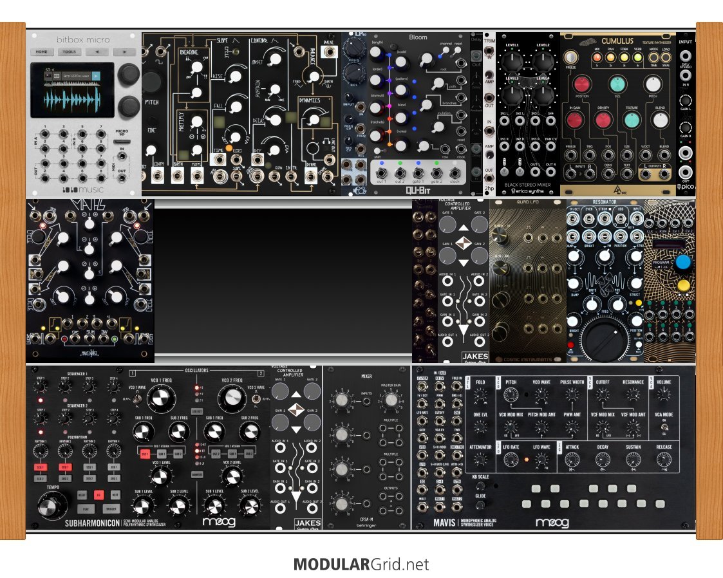Click the Mavis PITCH knob
Image resolution: width=723 pixels, height=578 pixels.
coord(511,395)
